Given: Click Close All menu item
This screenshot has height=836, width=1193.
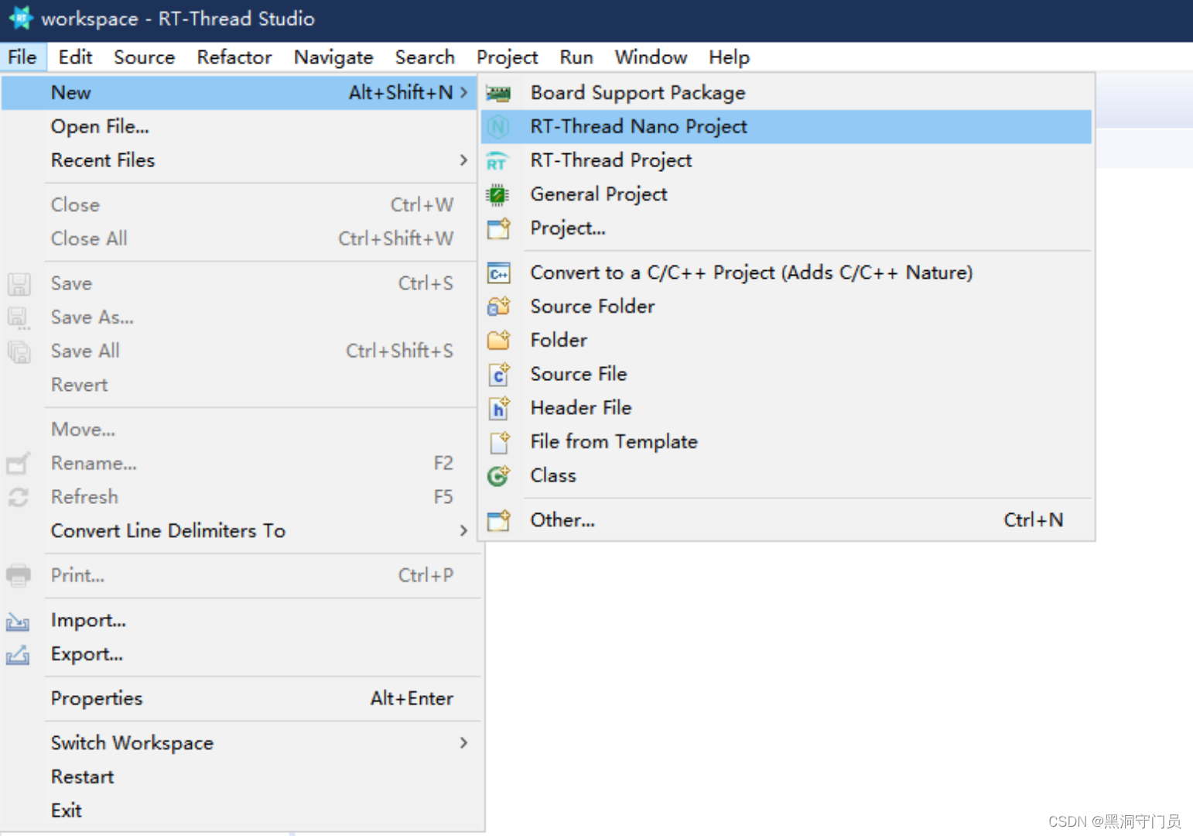Looking at the screenshot, I should click(x=239, y=238).
